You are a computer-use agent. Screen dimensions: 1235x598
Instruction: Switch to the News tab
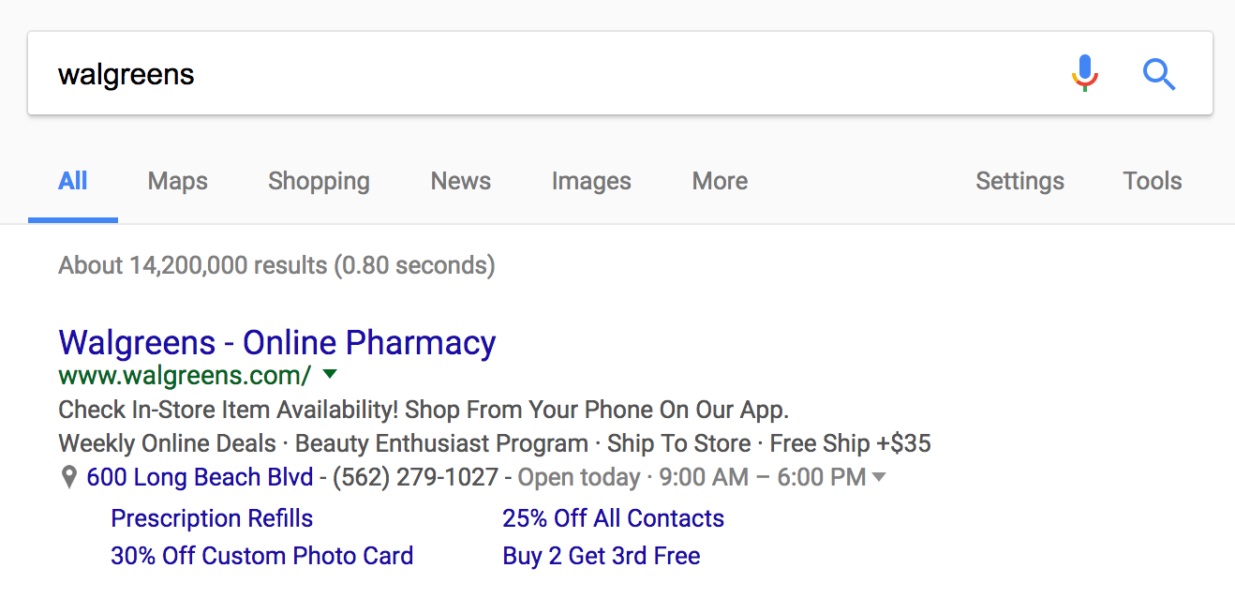pos(461,181)
